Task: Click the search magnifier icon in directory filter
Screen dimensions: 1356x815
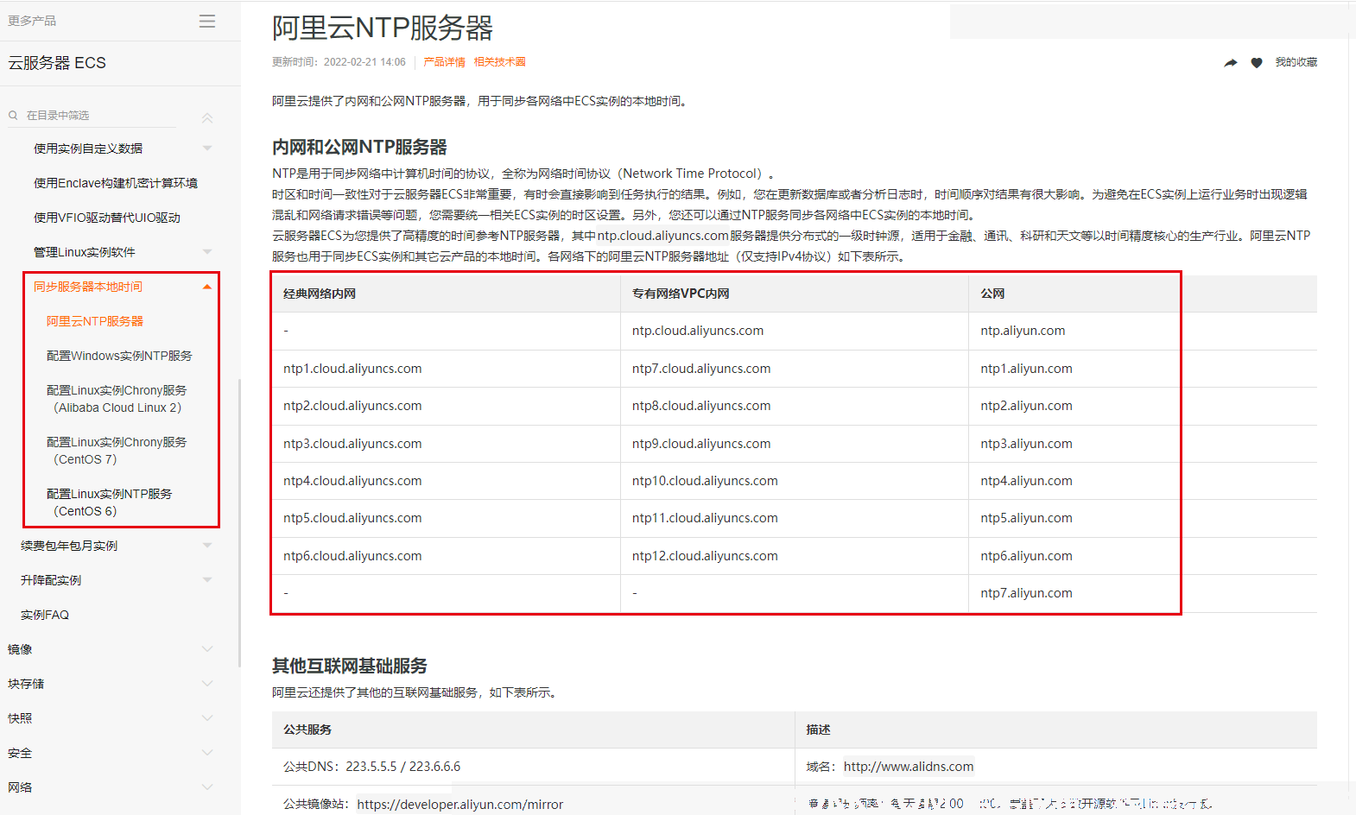Action: [x=13, y=115]
